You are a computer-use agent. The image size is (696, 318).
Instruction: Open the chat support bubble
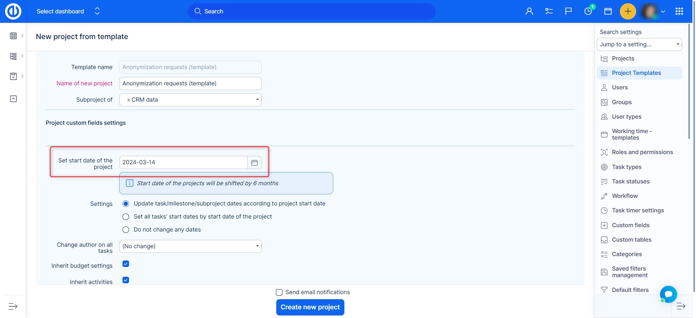668,294
